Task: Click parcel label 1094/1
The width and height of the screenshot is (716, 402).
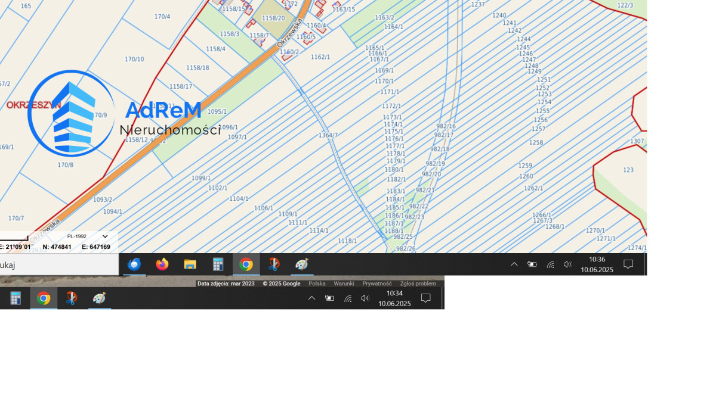Action: [113, 211]
